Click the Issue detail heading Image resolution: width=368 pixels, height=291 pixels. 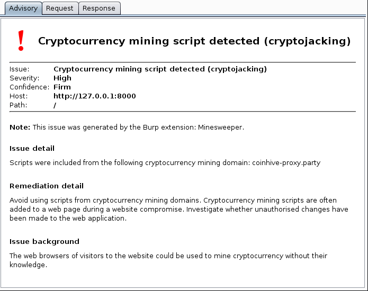32,148
